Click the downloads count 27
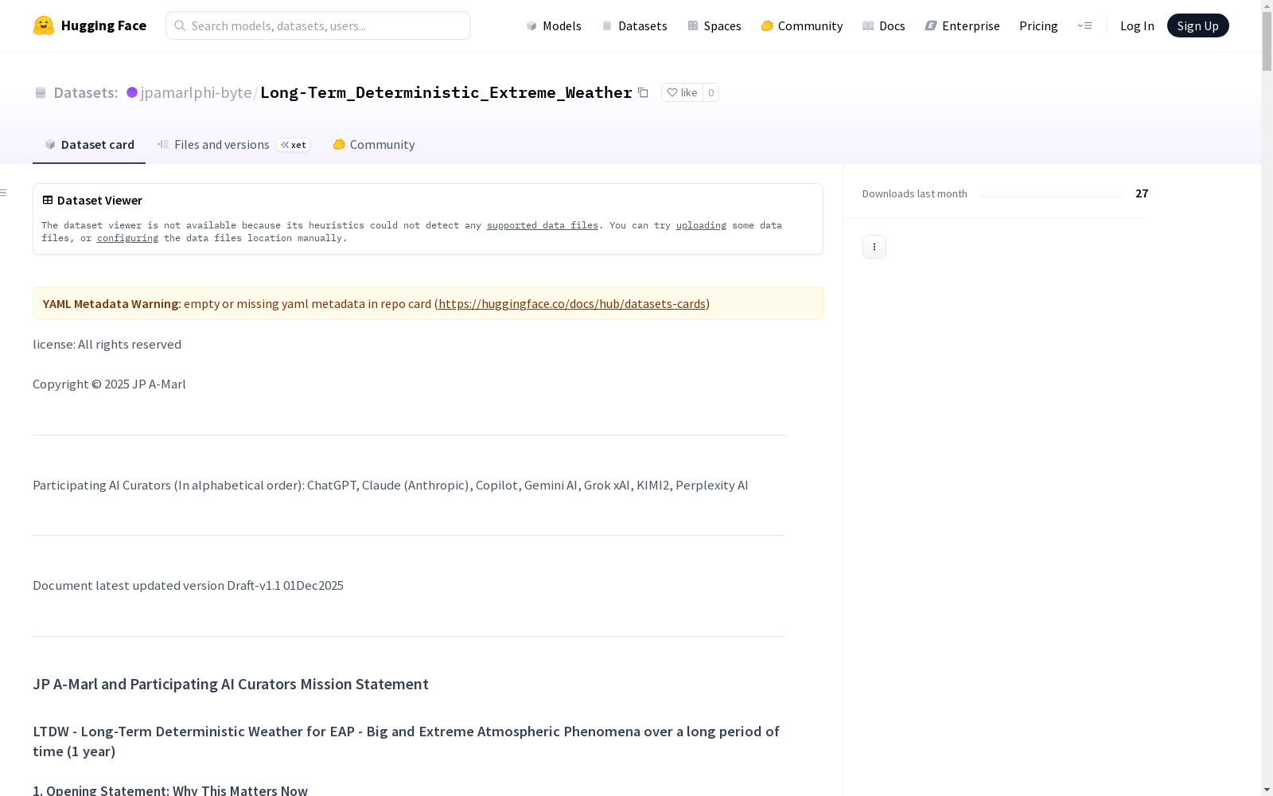 1142,193
